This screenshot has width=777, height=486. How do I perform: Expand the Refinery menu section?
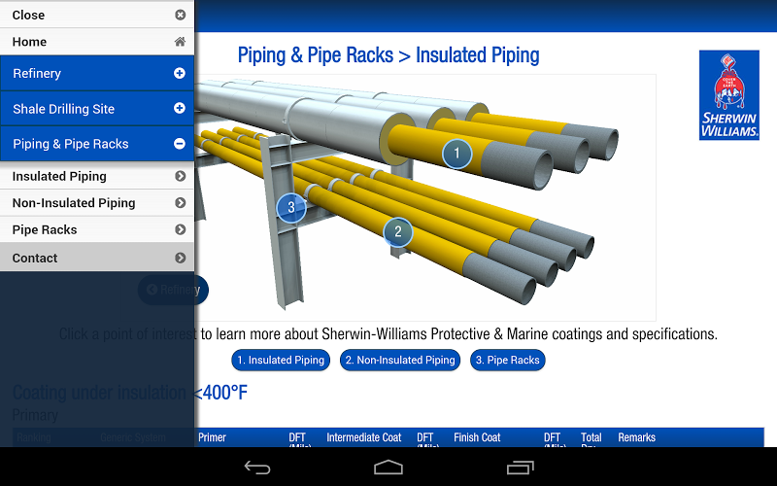97,74
